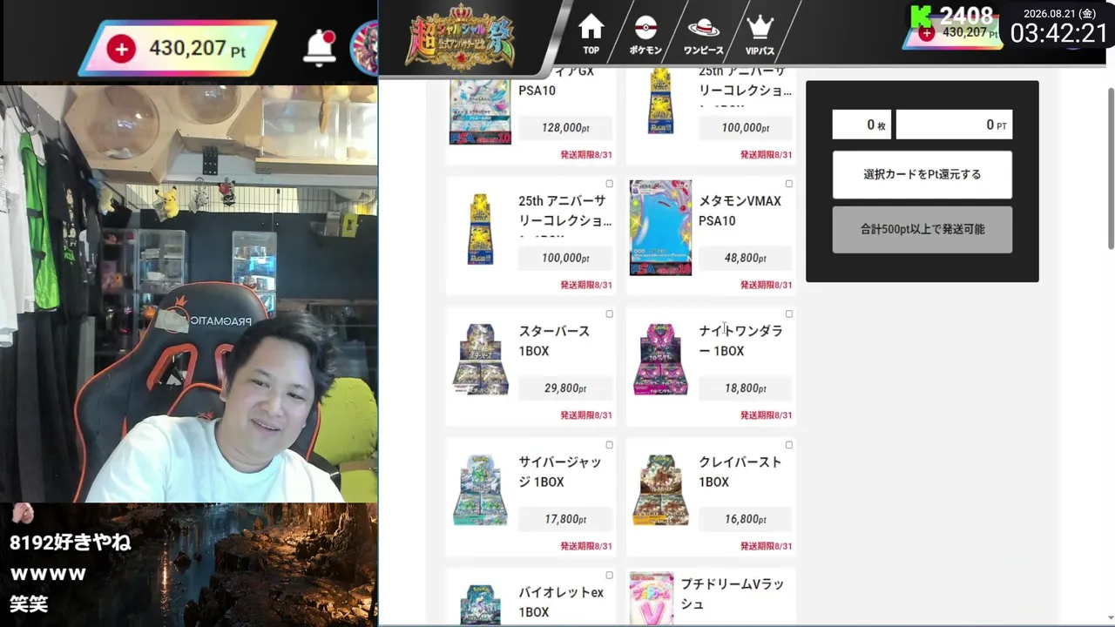Screen dimensions: 1115x627
Task: Check the バイオレットex 1BOX checkbox
Action: (609, 576)
